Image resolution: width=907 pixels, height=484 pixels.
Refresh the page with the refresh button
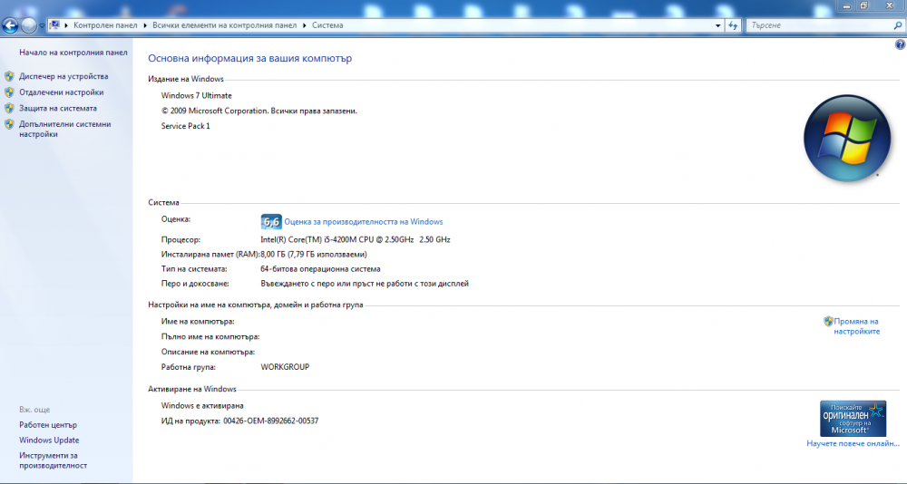[x=733, y=25]
